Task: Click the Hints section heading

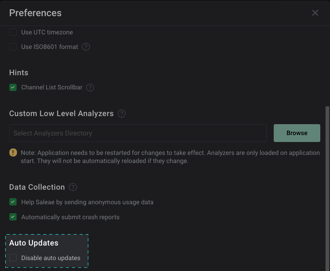Action: pyautogui.click(x=19, y=72)
